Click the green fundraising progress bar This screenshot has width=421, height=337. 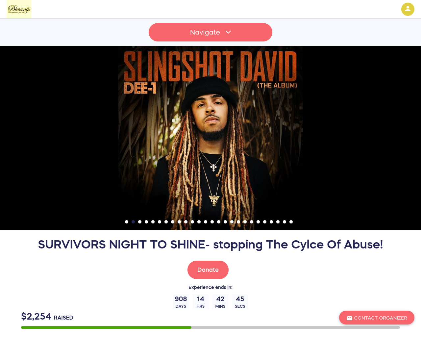coord(106,327)
